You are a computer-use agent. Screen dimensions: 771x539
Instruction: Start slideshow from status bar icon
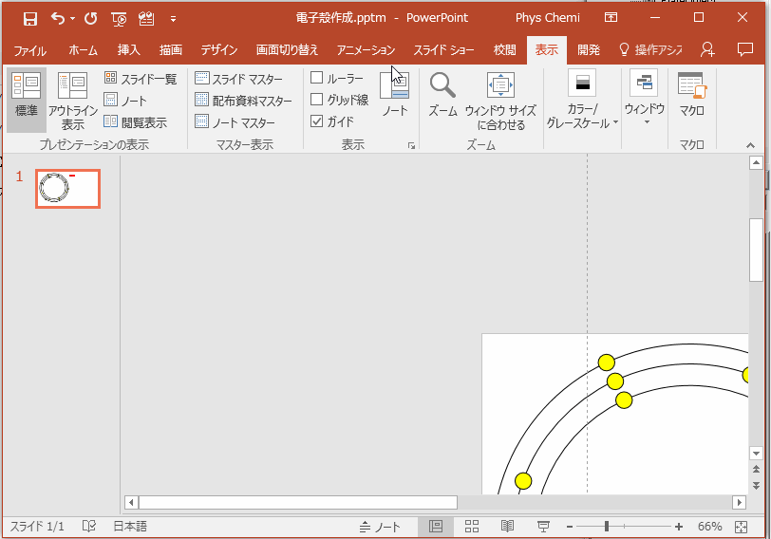coord(543,527)
